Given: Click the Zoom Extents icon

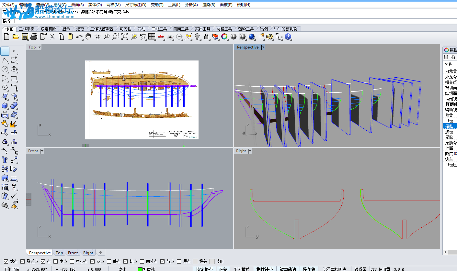Looking at the screenshot, I should tap(125, 37).
